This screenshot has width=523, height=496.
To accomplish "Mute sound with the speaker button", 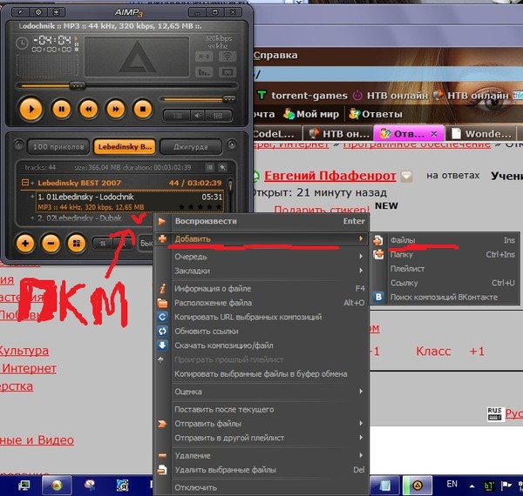I will pyautogui.click(x=198, y=116).
